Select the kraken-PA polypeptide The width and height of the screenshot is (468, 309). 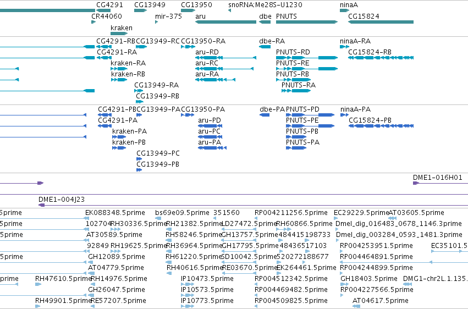119,137
